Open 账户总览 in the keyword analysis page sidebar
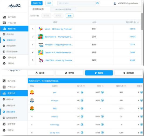Viewport: 144px width, 136px height. (9, 17)
